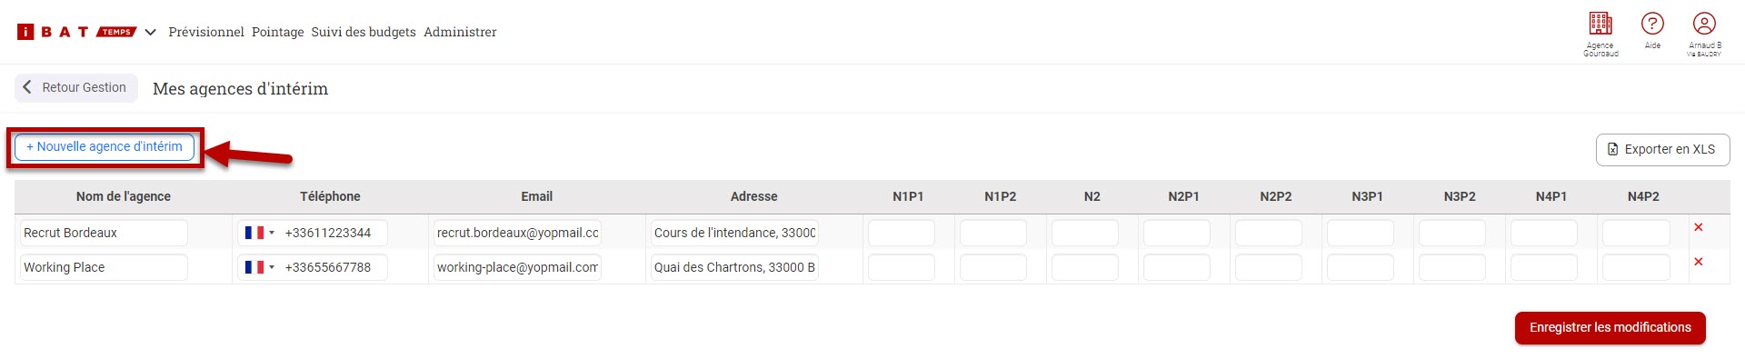Image resolution: width=1745 pixels, height=359 pixels.
Task: Click the iBAT Temps logo
Action: click(76, 32)
